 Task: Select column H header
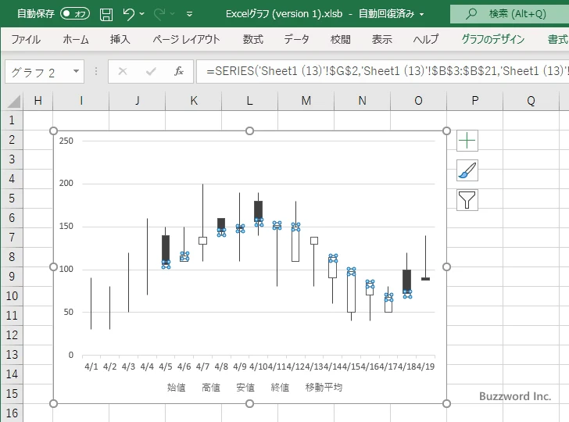pos(38,101)
